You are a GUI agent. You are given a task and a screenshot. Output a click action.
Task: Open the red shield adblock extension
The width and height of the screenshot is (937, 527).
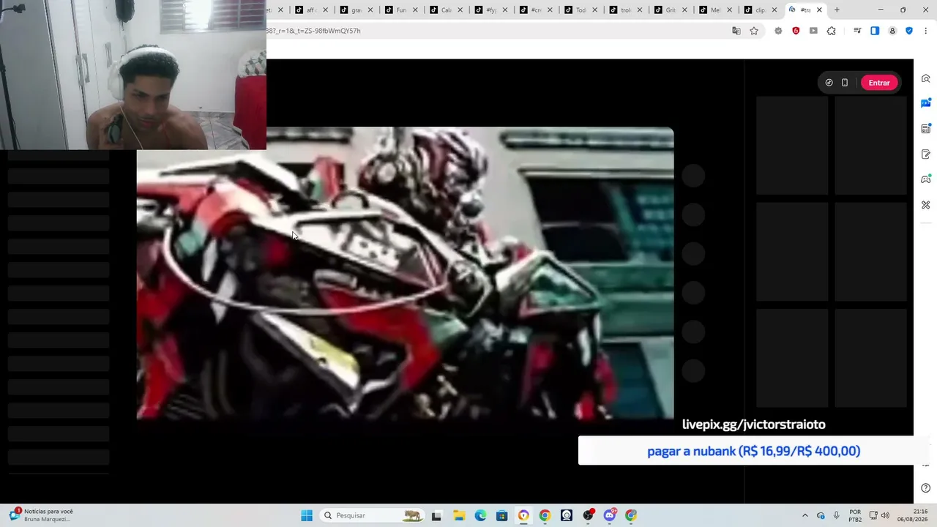pos(796,31)
